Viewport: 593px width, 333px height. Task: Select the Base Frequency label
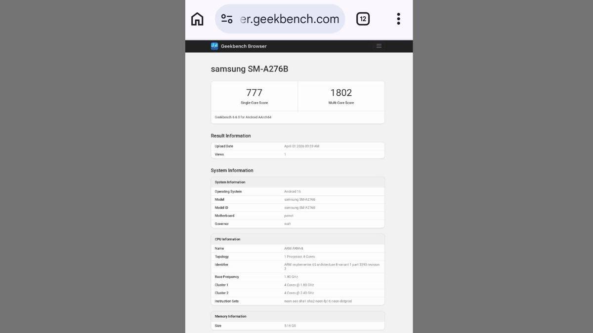[x=227, y=277]
